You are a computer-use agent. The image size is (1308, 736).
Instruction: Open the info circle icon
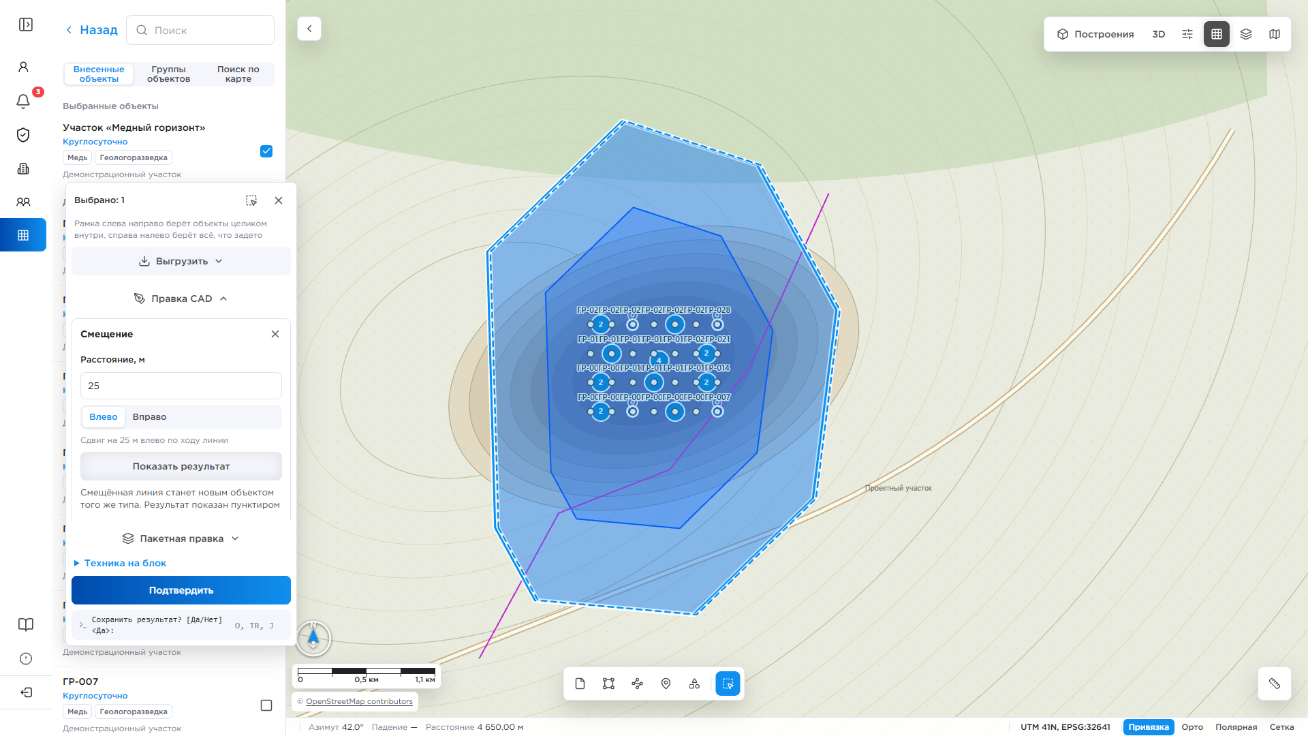(x=26, y=658)
